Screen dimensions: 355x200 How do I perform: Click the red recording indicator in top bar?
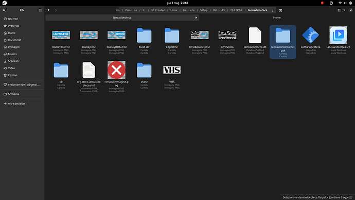click(322, 3)
